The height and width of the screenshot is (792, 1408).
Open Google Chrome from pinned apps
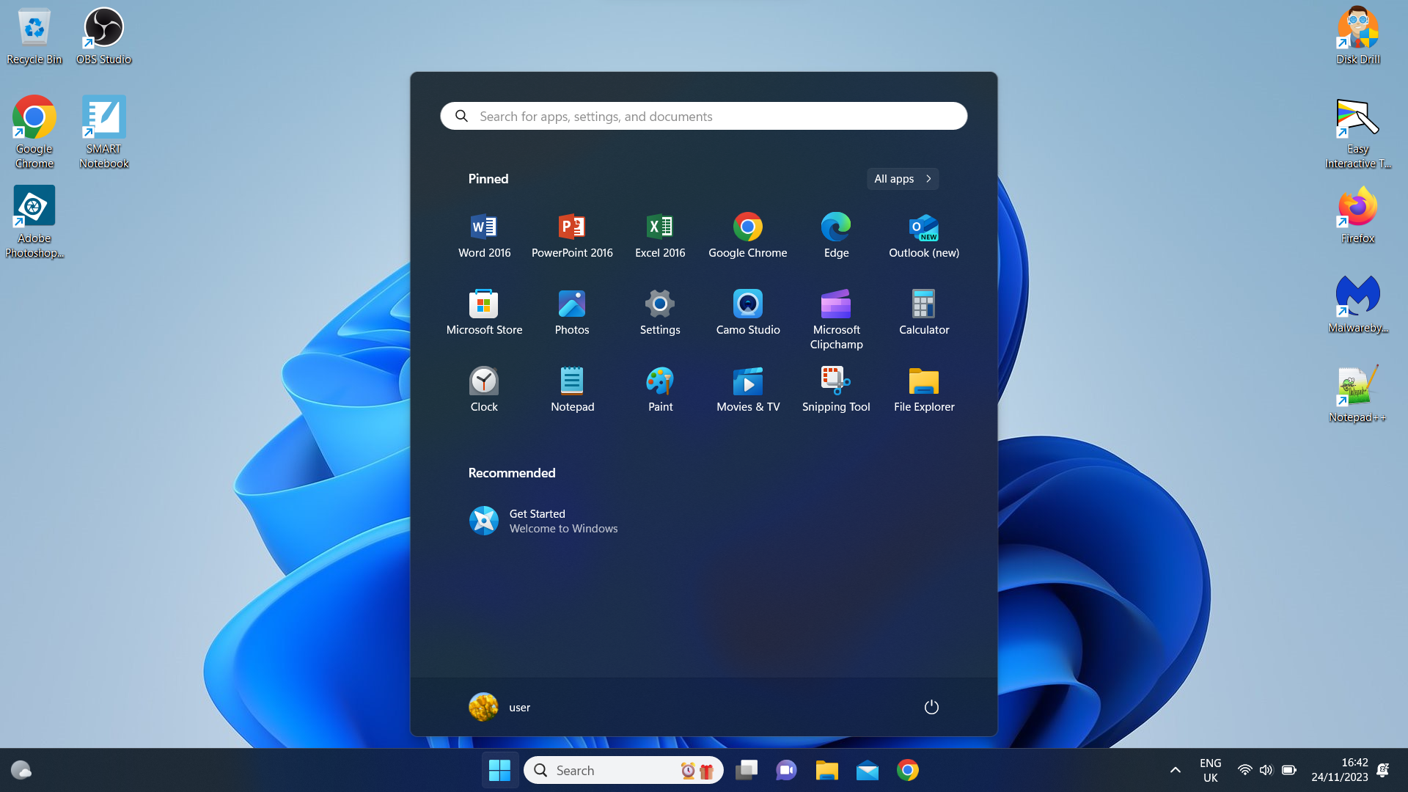[748, 236]
